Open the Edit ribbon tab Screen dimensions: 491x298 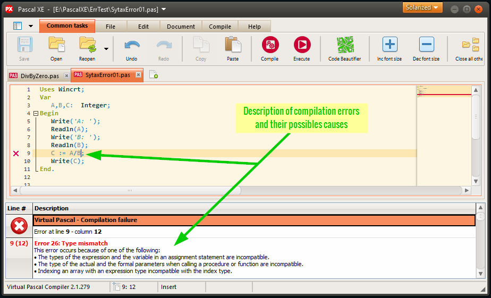(143, 27)
